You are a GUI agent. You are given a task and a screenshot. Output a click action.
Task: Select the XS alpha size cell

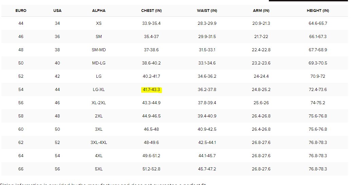click(x=99, y=23)
